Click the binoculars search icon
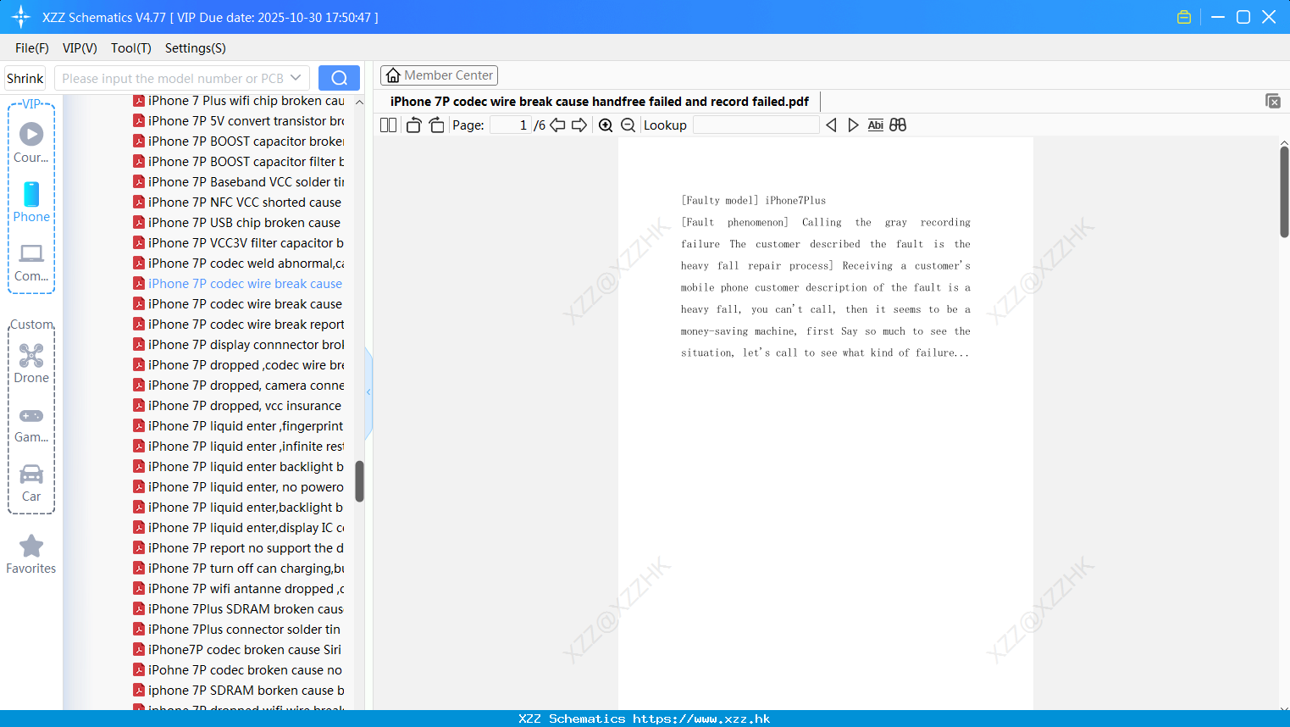The height and width of the screenshot is (727, 1290). (x=898, y=125)
